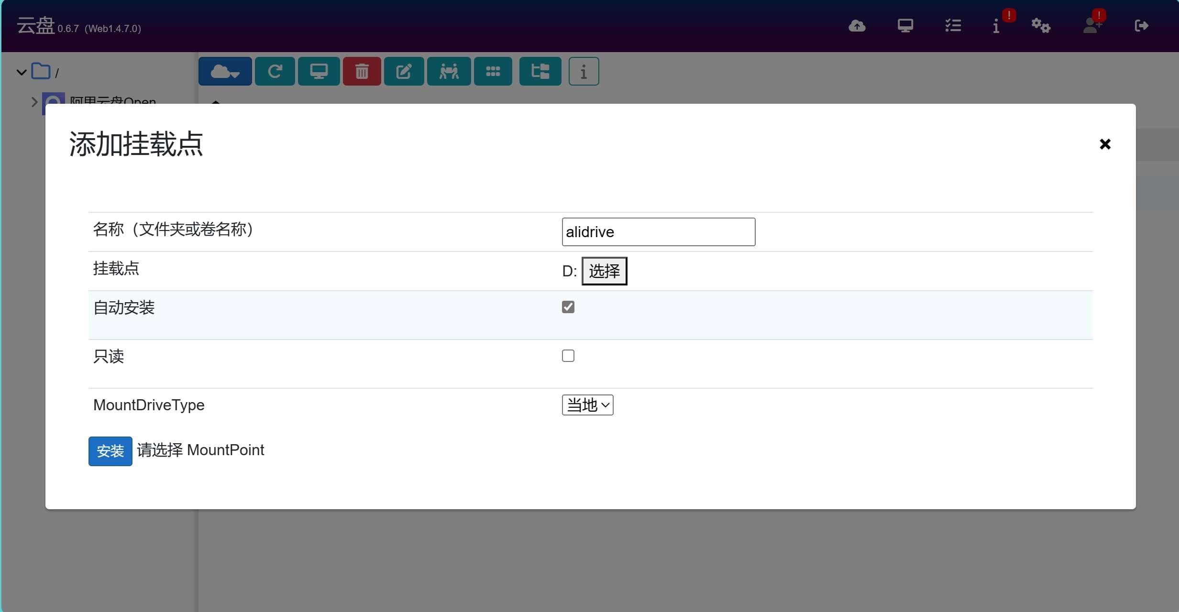Open the settings gears icon
The image size is (1179, 612).
coord(1041,26)
